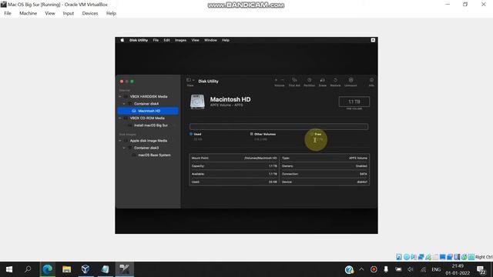Open VirtualBox Input menu

click(x=69, y=13)
